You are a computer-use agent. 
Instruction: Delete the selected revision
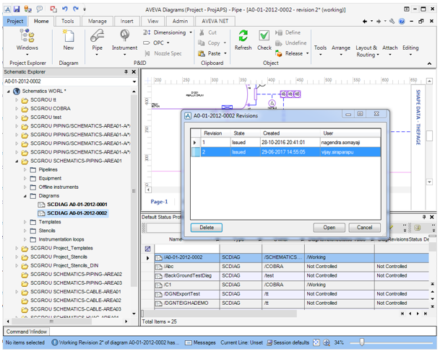click(207, 228)
